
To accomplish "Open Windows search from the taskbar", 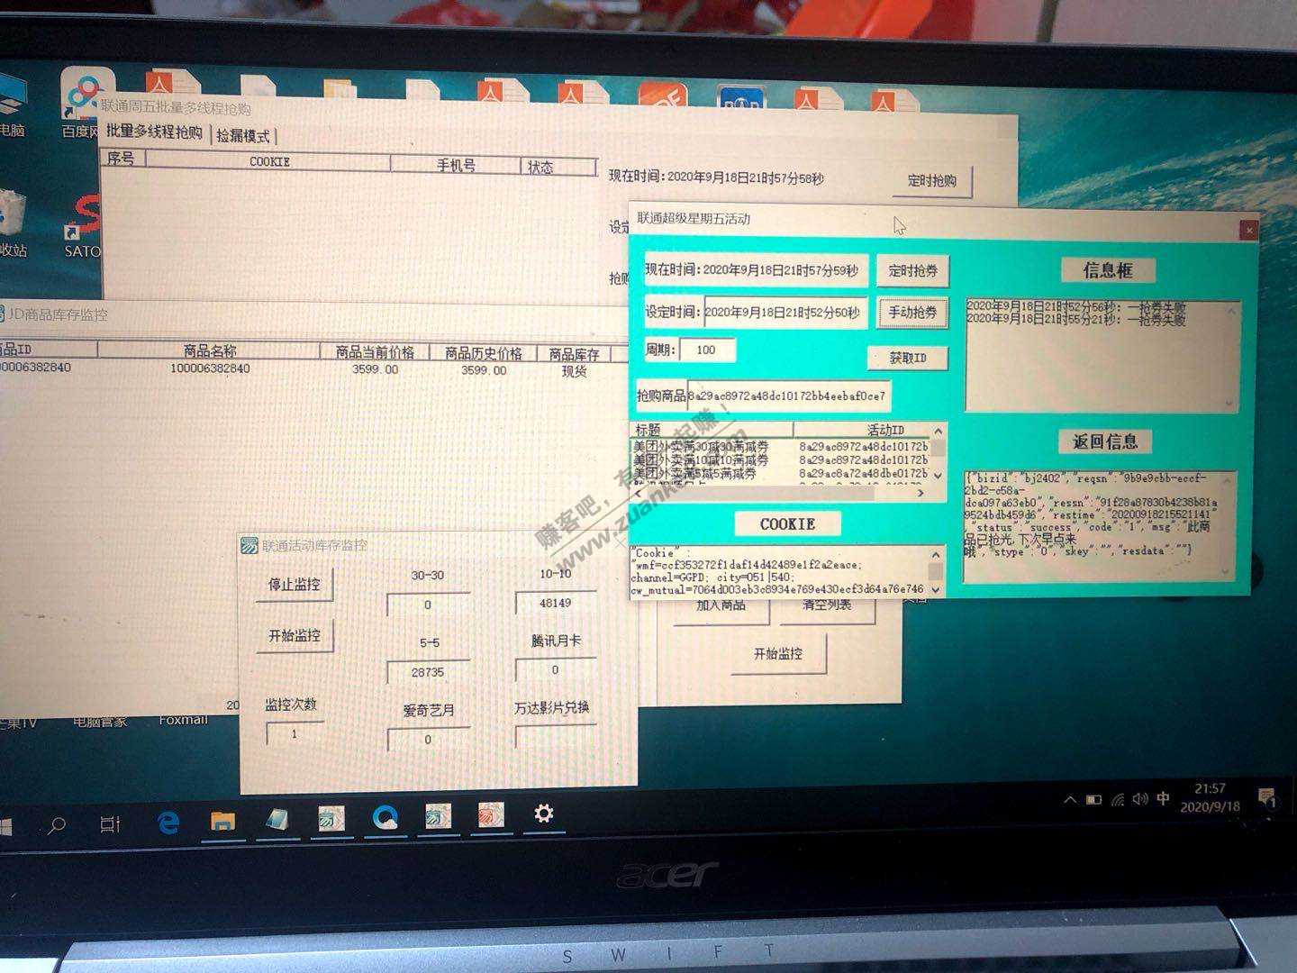I will point(56,824).
